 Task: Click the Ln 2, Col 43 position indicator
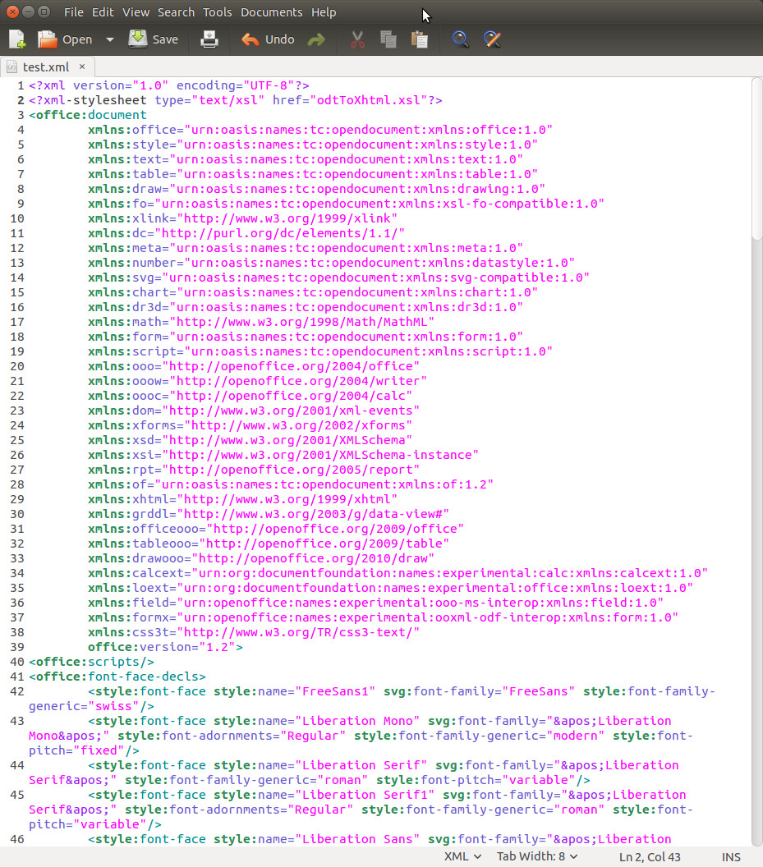click(x=650, y=857)
